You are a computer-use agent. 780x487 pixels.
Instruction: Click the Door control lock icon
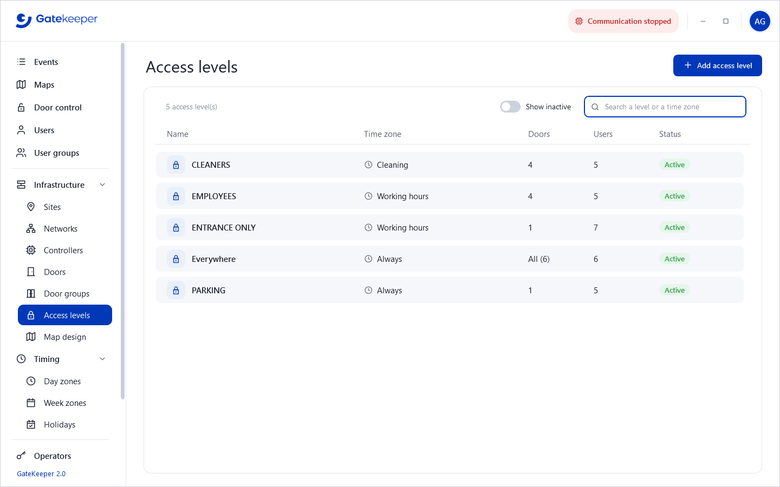(x=21, y=107)
